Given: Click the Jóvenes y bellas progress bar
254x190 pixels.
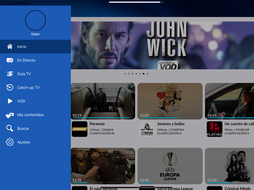Looking at the screenshot, I should pos(170,118).
